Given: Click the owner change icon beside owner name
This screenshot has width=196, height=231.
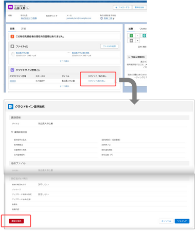Looking at the screenshot, I should [x=114, y=18].
